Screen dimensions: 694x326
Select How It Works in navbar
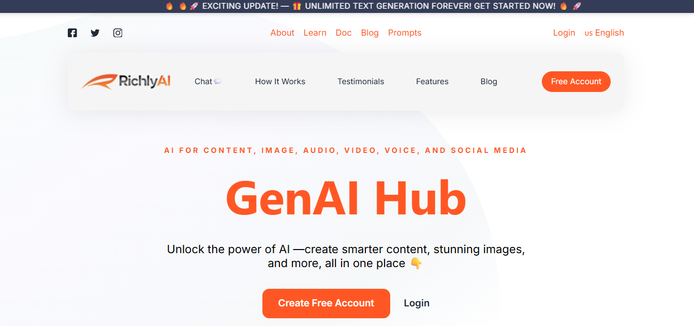280,82
